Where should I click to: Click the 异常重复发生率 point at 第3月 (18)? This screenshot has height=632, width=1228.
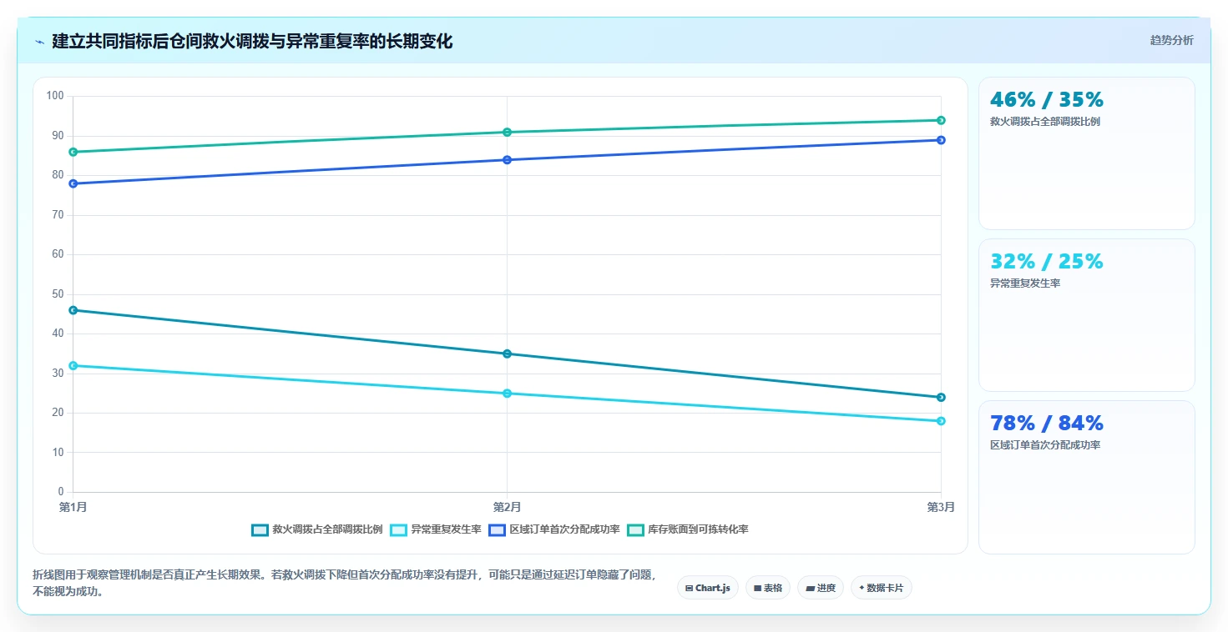[x=941, y=421]
